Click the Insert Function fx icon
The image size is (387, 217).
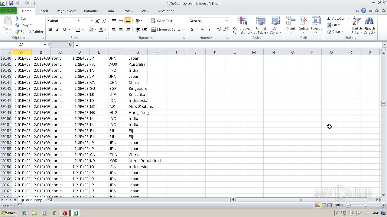[70, 45]
